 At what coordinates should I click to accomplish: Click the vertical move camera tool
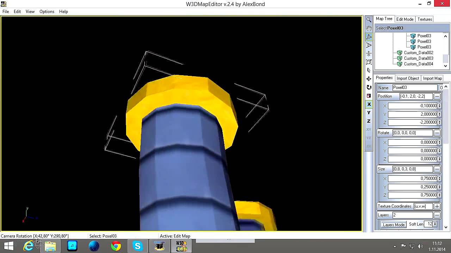pyautogui.click(x=369, y=53)
